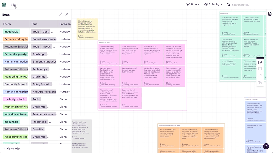Click Diana in the Individual outreach row
Image resolution: width=273 pixels, height=153 pixels.
tap(63, 114)
